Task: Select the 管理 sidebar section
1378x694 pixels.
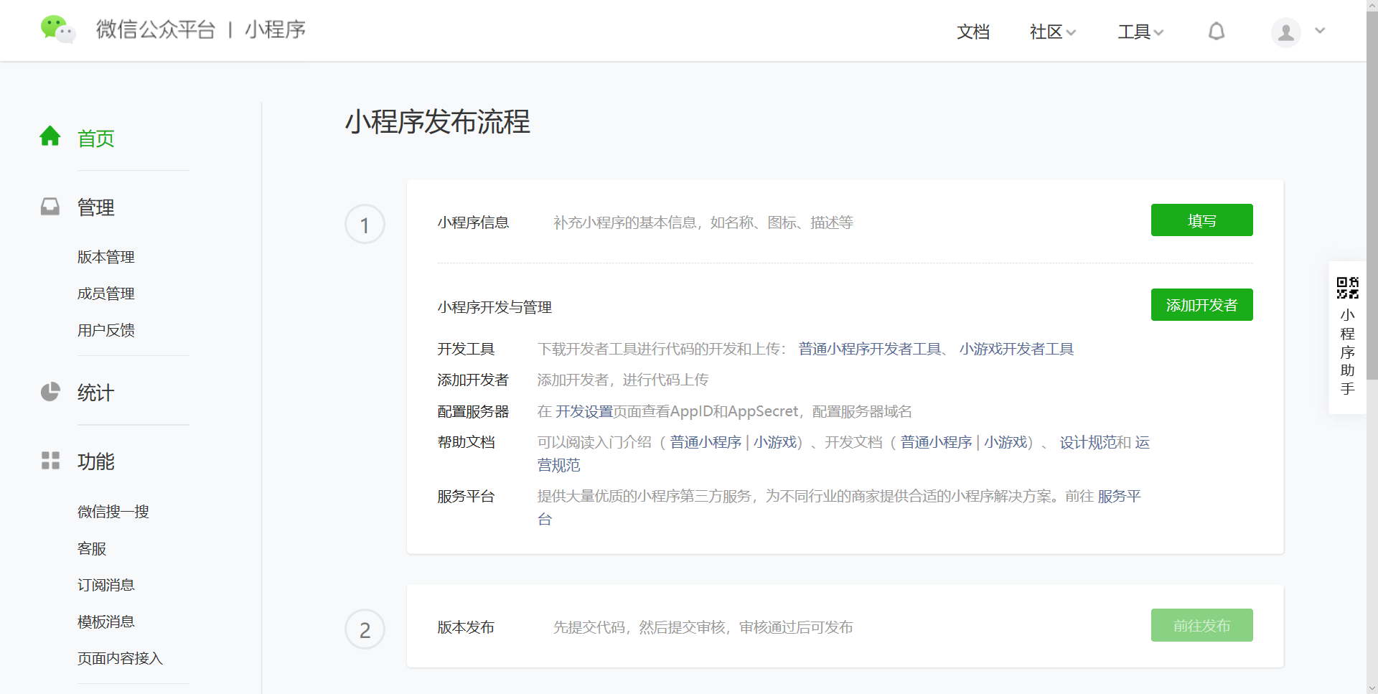Action: tap(95, 207)
